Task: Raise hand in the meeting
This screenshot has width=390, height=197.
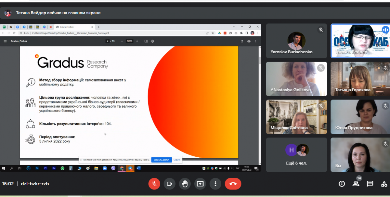Action: coord(185,184)
